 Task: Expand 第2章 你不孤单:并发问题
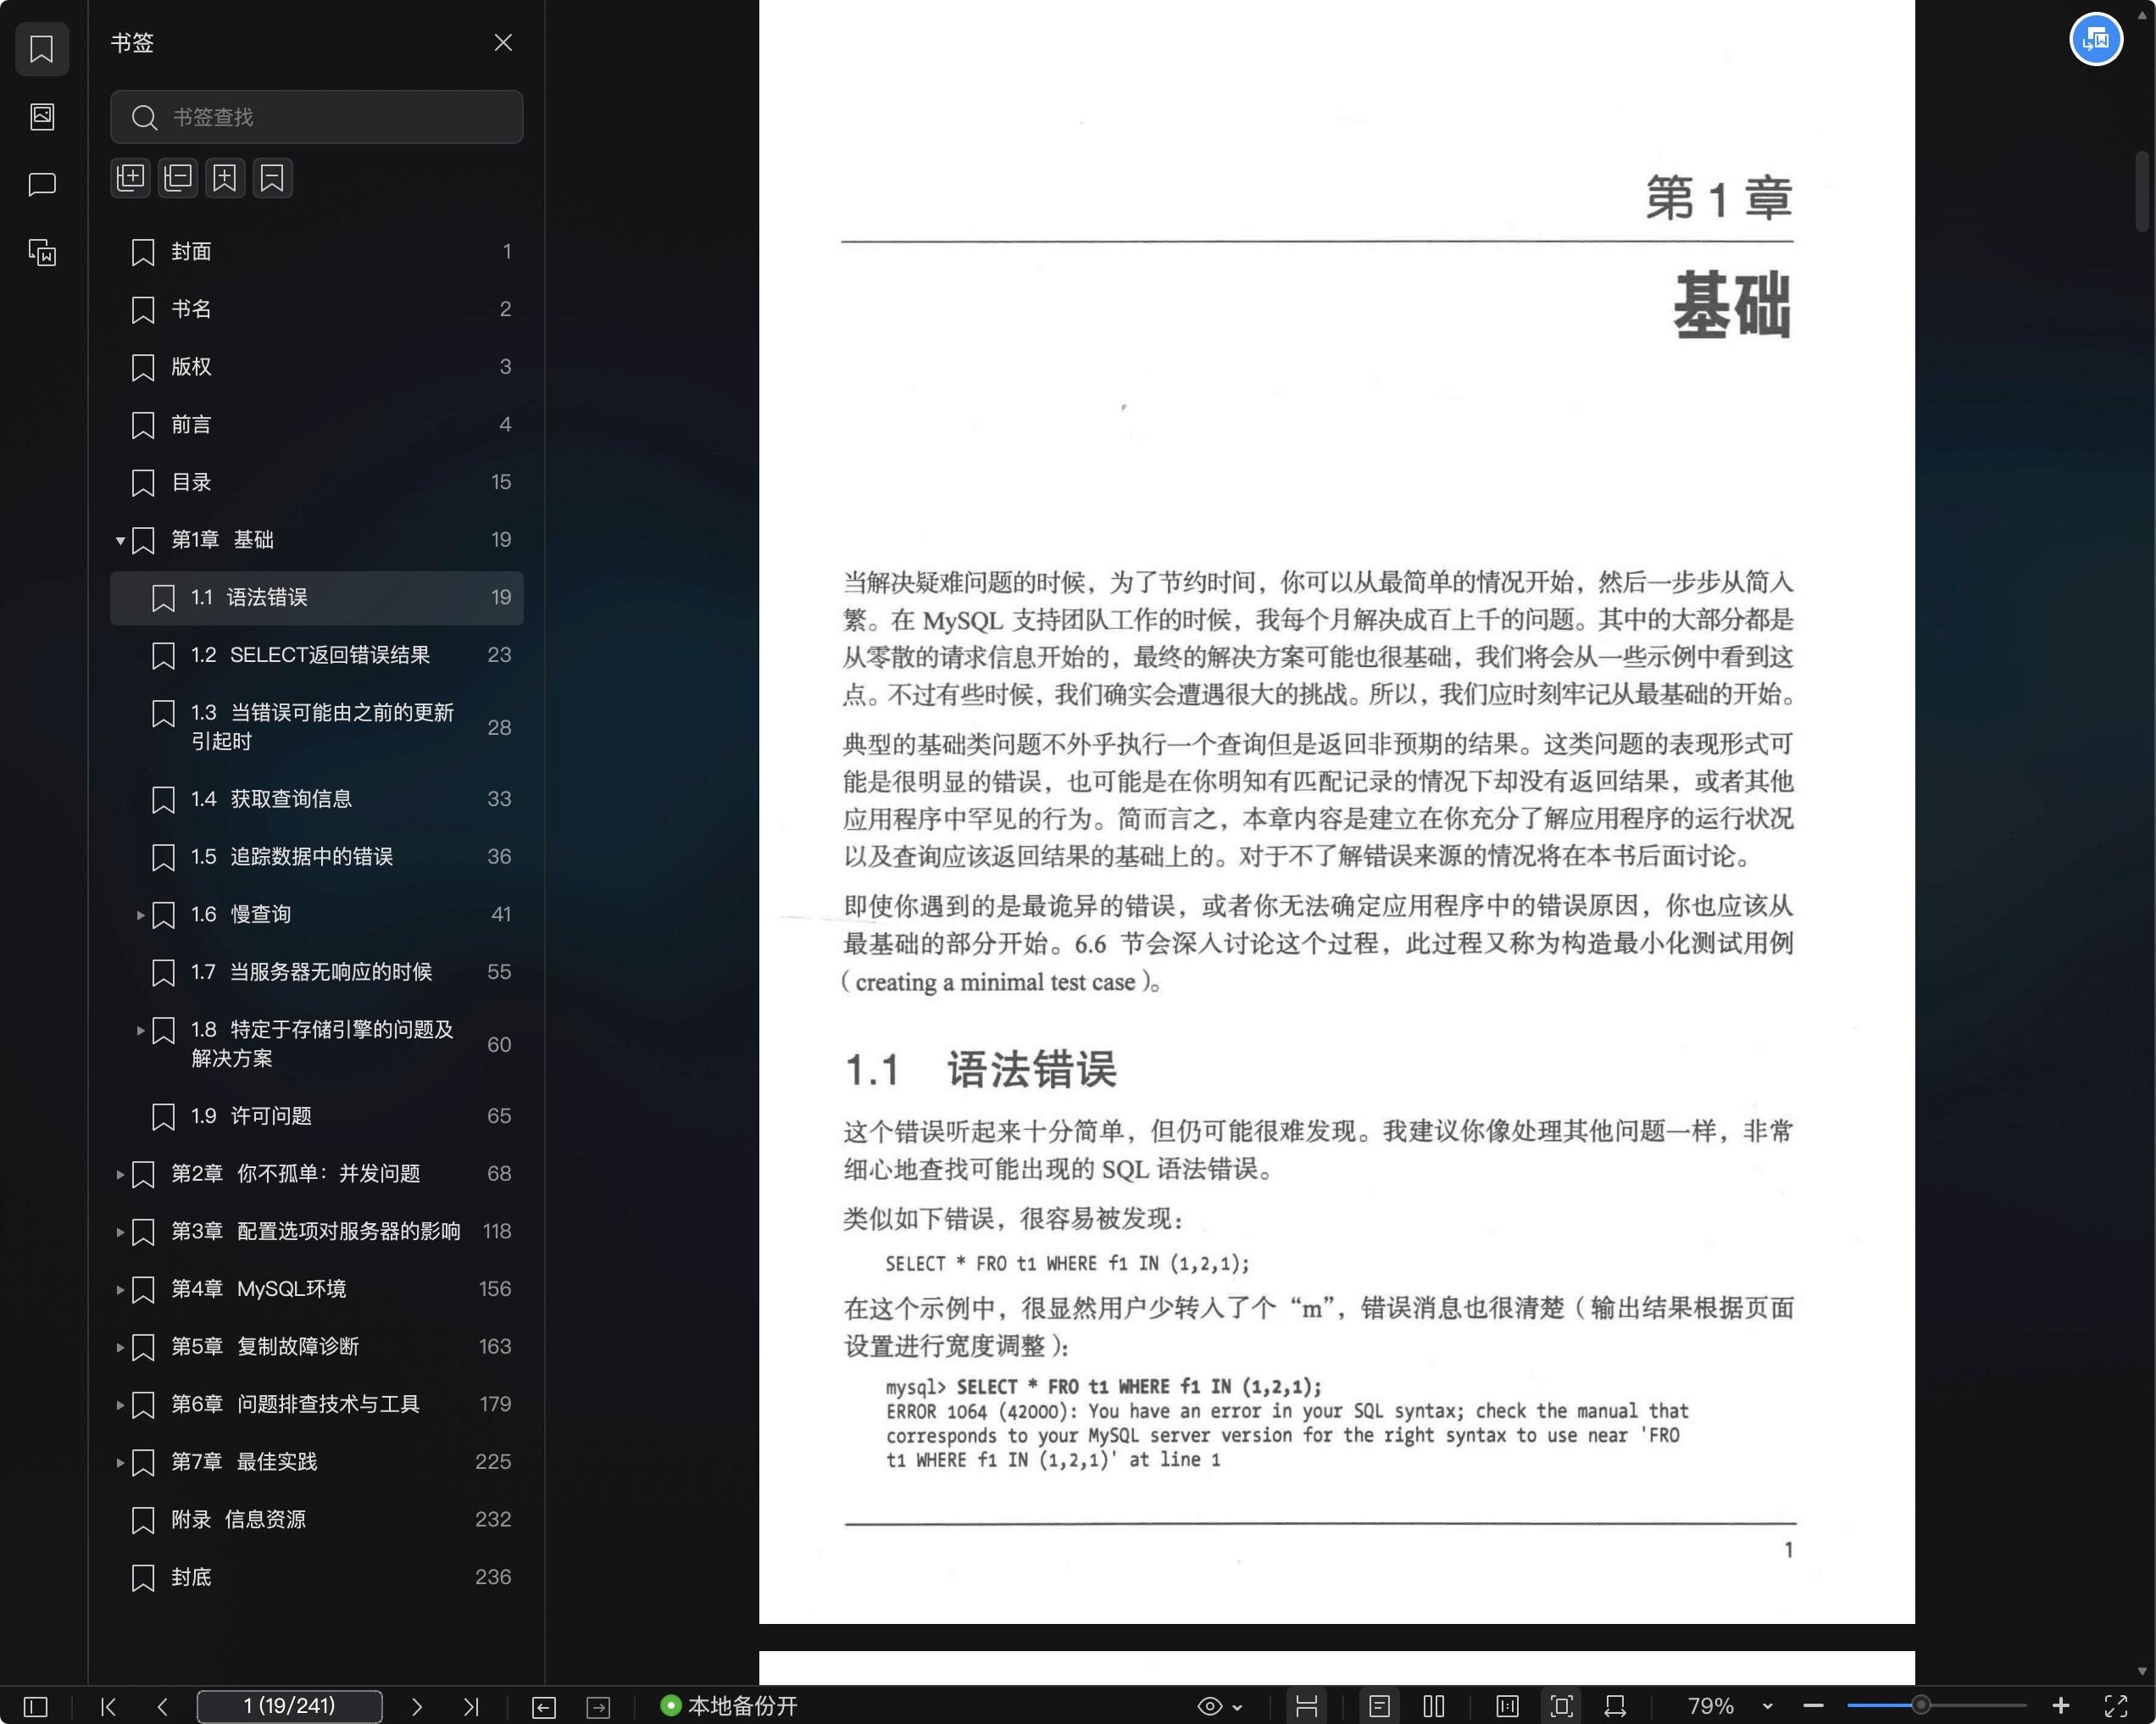[x=120, y=1174]
